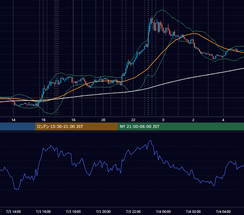Click the 4 hour axis label
Viewport: 244px width, 215px height.
pos(223,120)
